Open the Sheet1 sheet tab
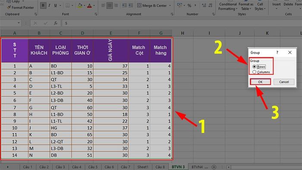The width and height of the screenshot is (302, 170). click(x=143, y=167)
